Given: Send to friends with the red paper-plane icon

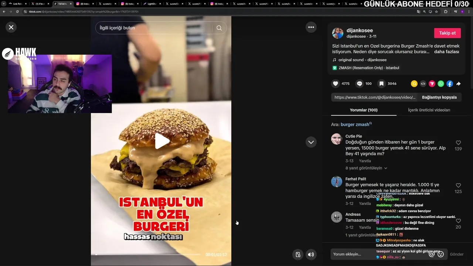Looking at the screenshot, I should tap(432, 84).
